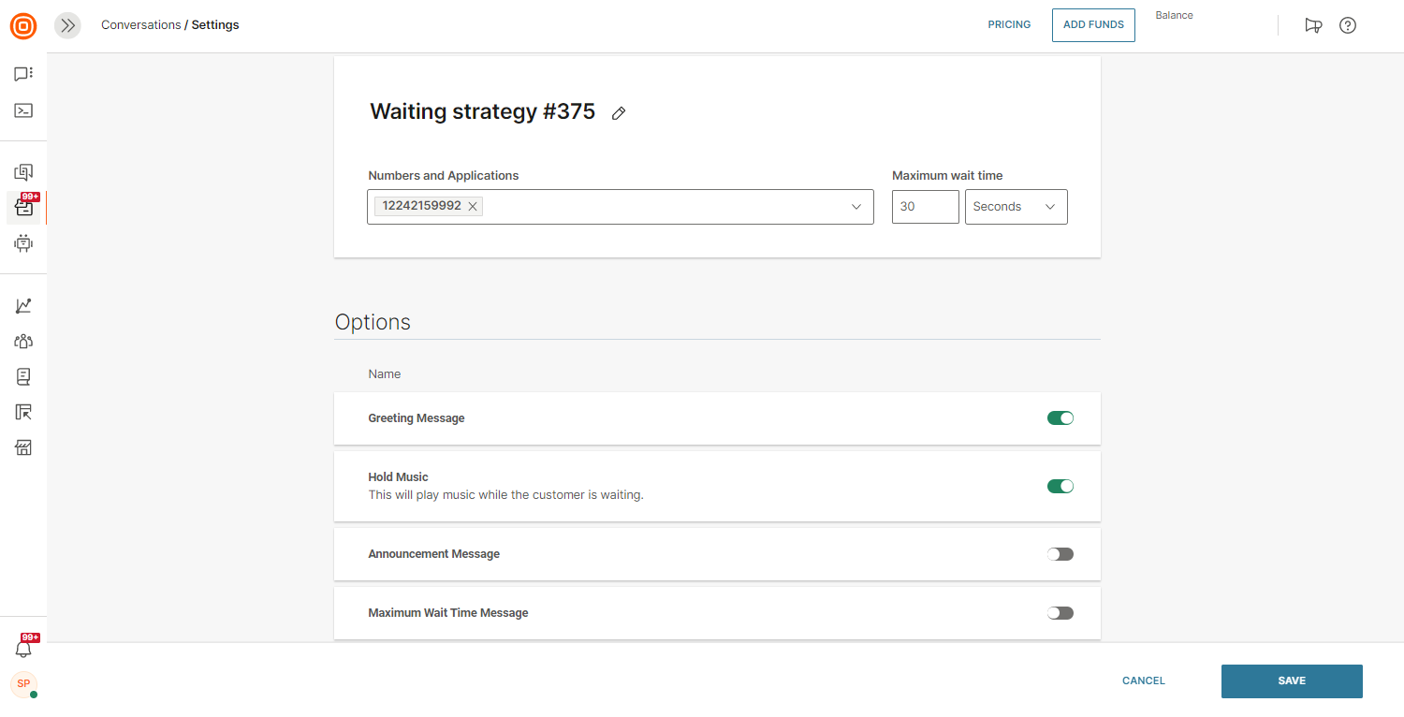Go to Conversations in the breadcrumb

[140, 25]
